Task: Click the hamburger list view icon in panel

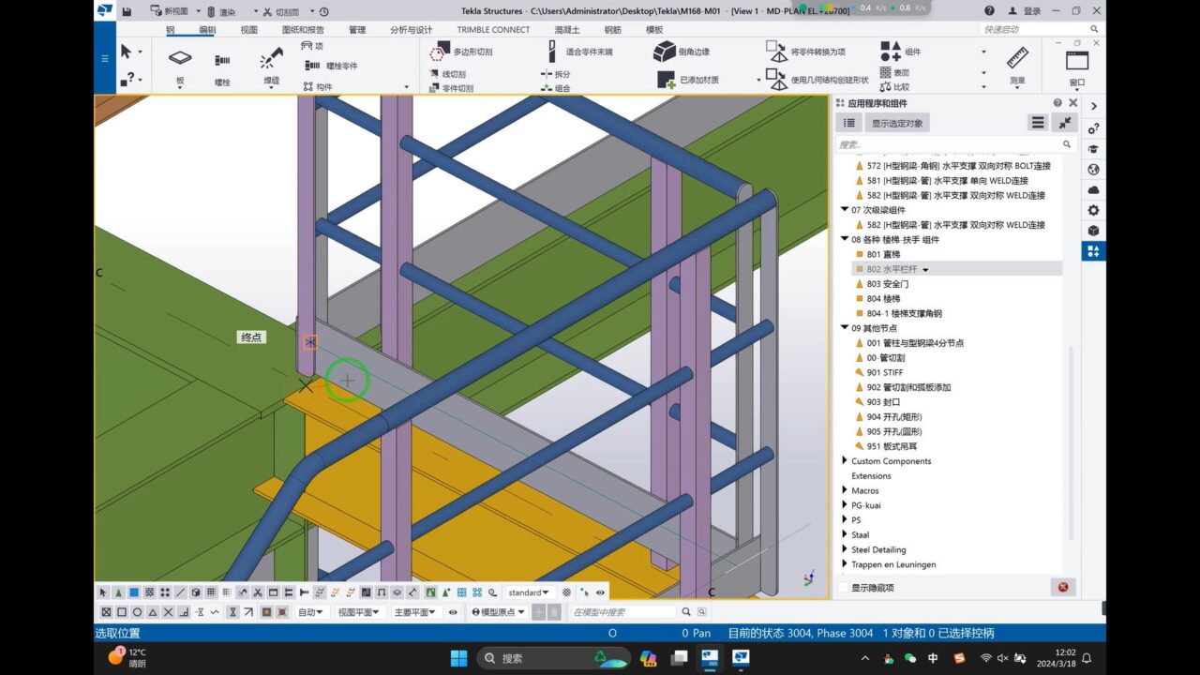Action: pos(1038,123)
